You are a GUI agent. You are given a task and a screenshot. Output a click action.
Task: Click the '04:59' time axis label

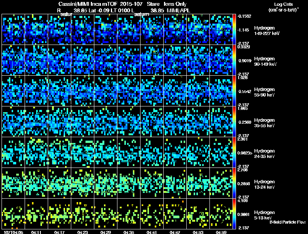(221, 232)
